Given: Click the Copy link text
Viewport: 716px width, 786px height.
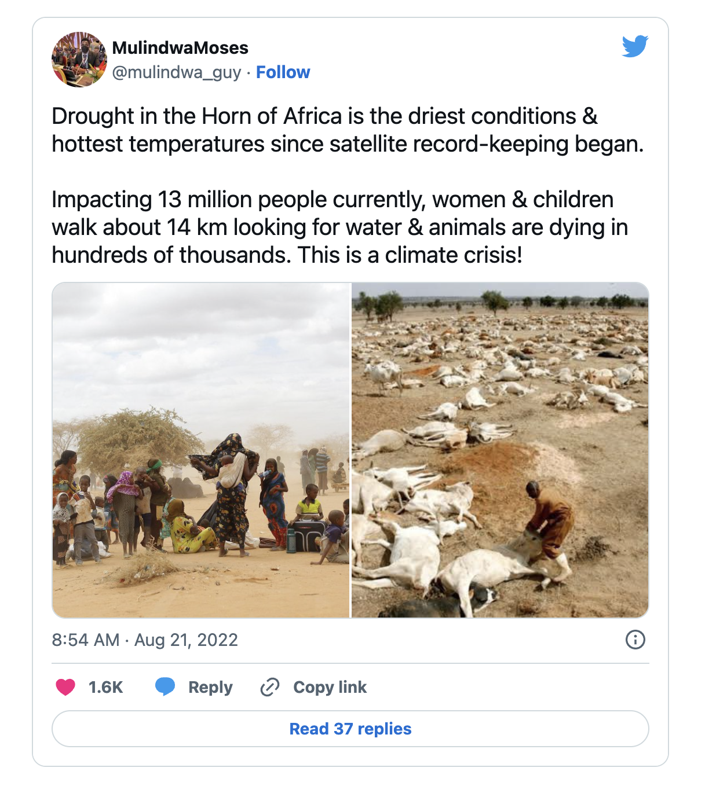Looking at the screenshot, I should 330,687.
